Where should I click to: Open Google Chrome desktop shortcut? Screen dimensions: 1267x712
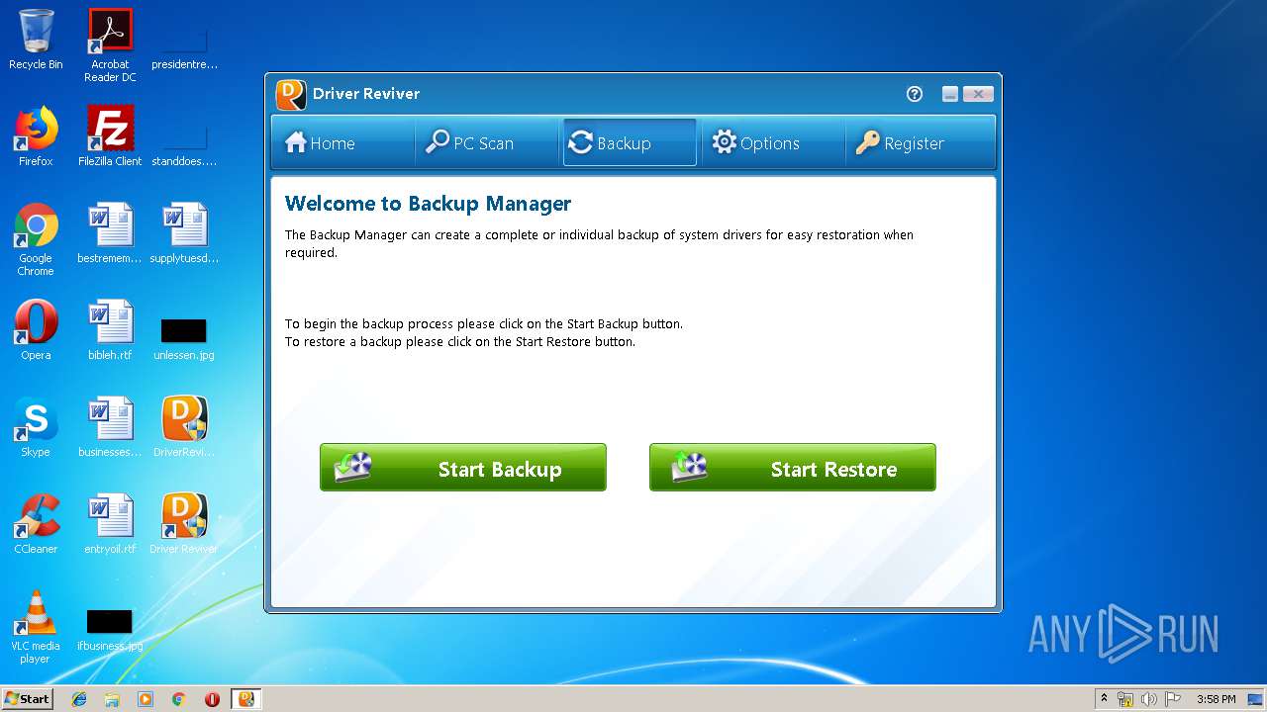pyautogui.click(x=36, y=239)
